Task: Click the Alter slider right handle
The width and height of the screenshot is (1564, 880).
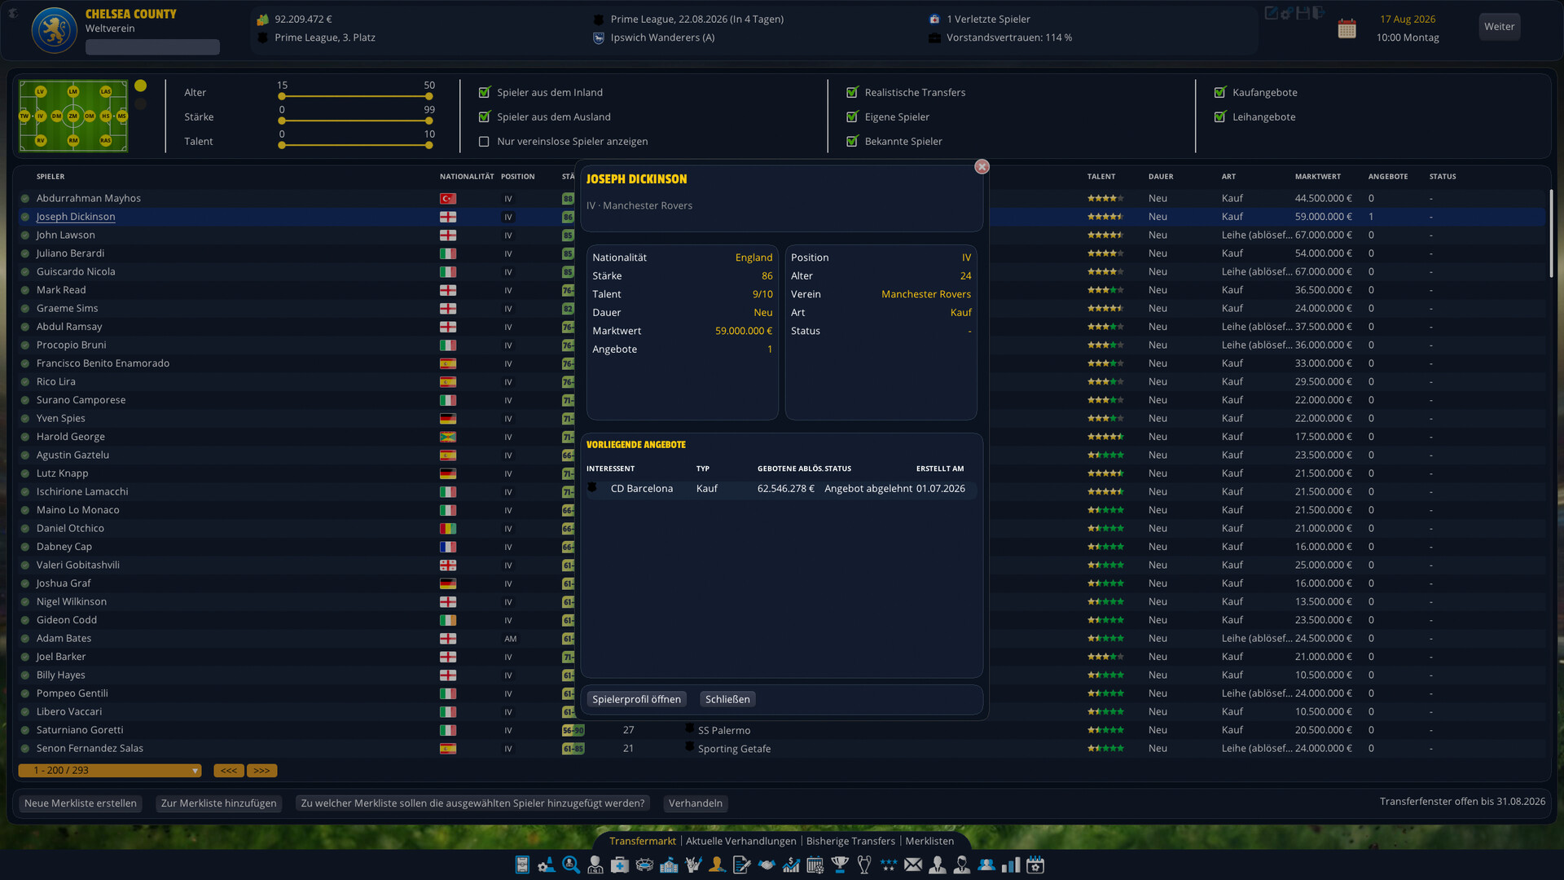Action: coord(428,97)
